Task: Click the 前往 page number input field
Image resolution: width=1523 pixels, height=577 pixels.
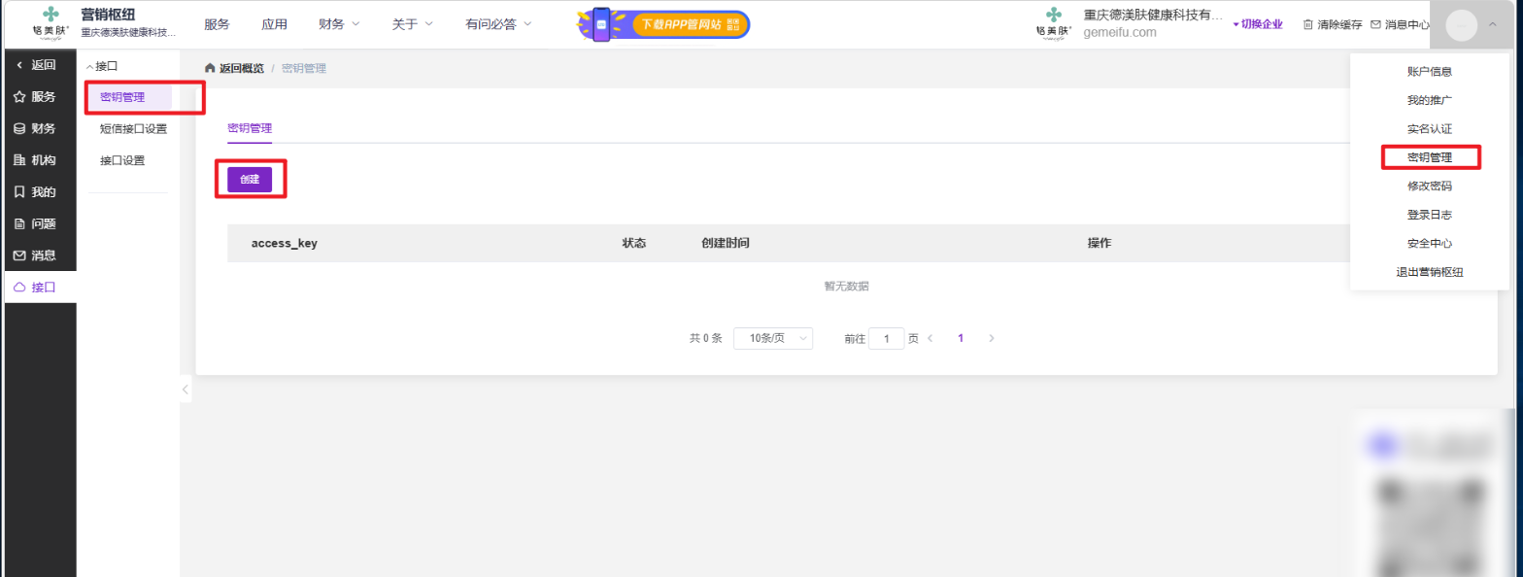Action: tap(887, 338)
